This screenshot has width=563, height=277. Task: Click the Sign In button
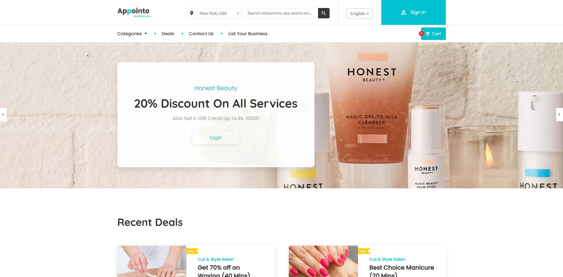(x=413, y=12)
